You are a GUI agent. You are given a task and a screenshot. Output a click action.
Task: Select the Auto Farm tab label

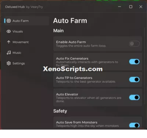pyautogui.click(x=21, y=21)
